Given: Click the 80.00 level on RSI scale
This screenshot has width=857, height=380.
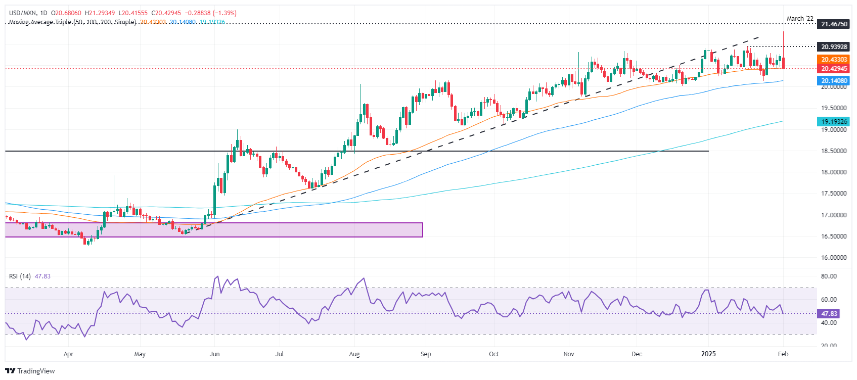Looking at the screenshot, I should [829, 276].
